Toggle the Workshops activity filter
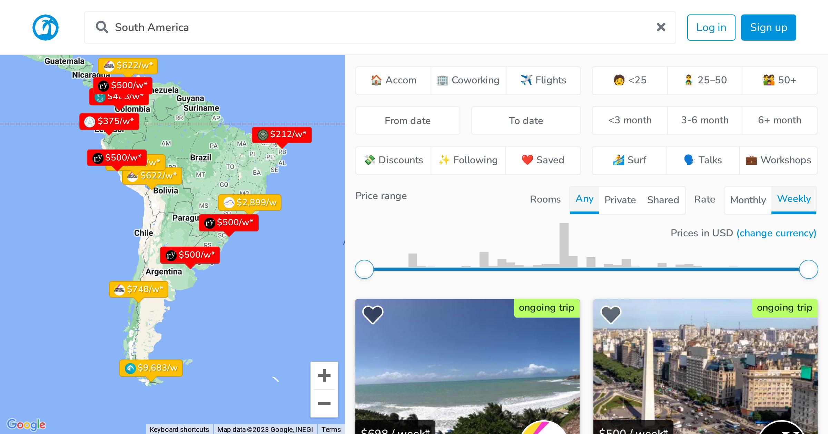828x434 pixels. pyautogui.click(x=778, y=160)
